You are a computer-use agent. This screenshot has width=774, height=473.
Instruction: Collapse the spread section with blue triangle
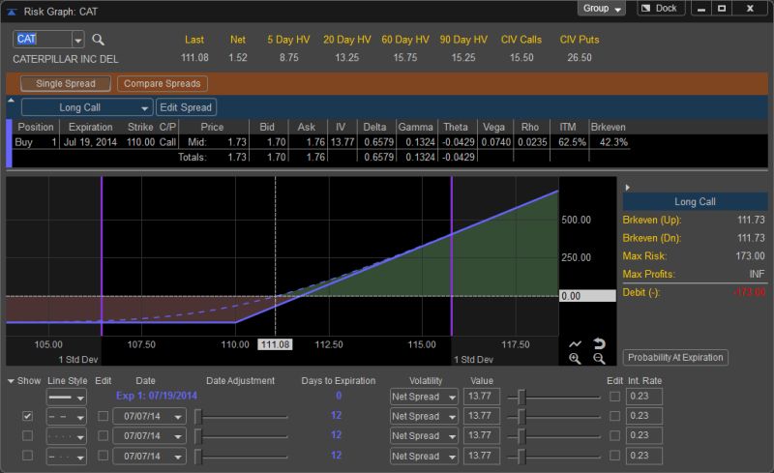11,101
